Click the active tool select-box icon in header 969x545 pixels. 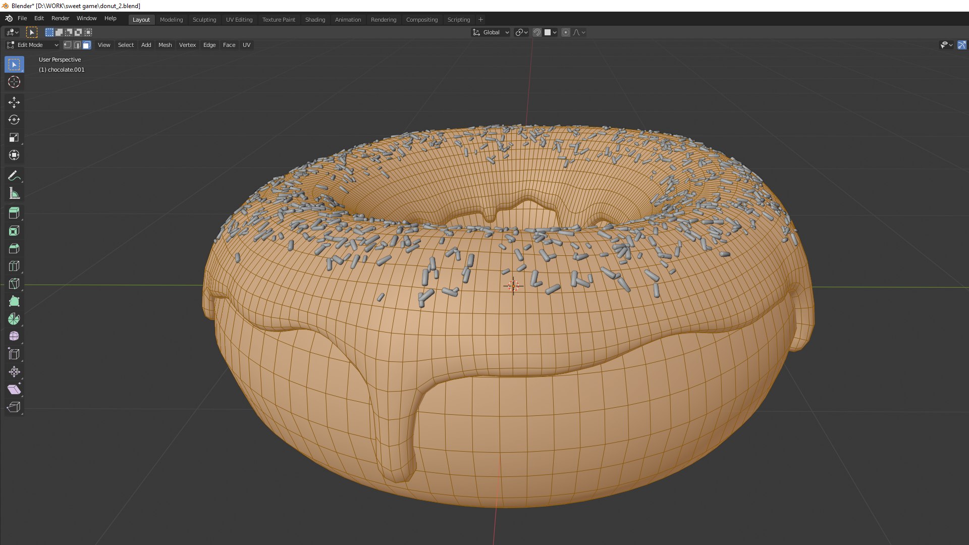(32, 32)
